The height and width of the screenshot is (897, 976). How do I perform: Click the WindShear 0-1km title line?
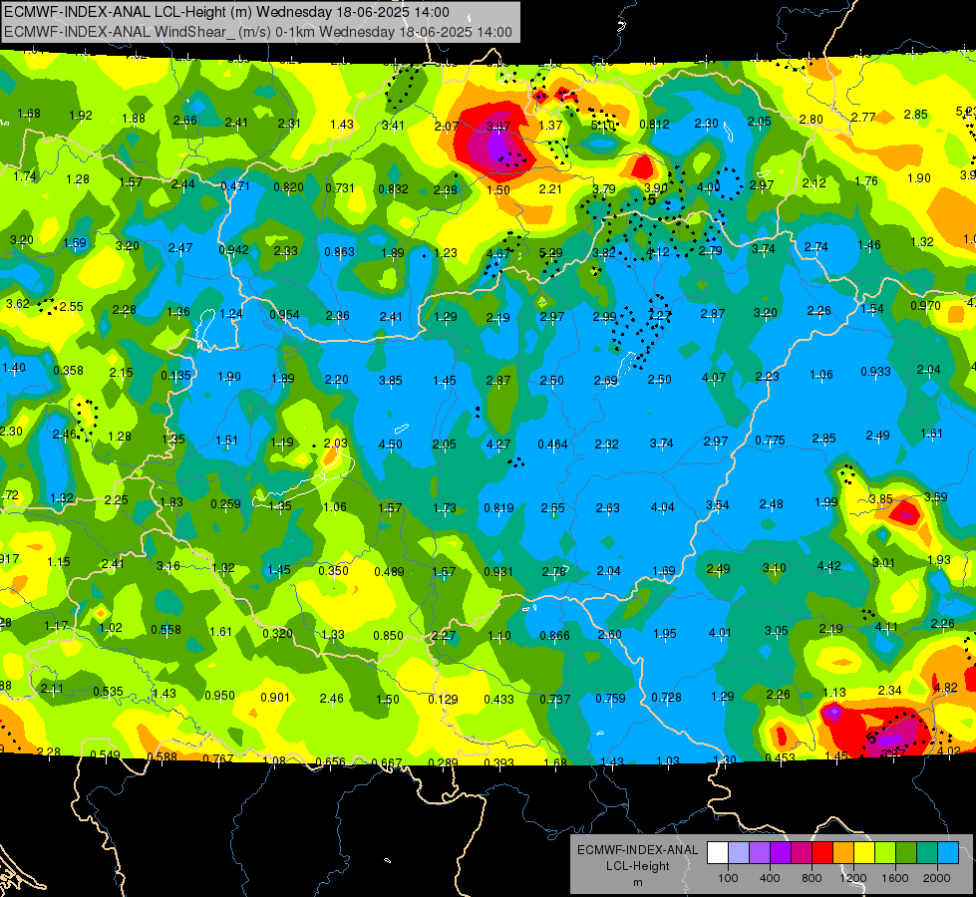click(x=257, y=32)
